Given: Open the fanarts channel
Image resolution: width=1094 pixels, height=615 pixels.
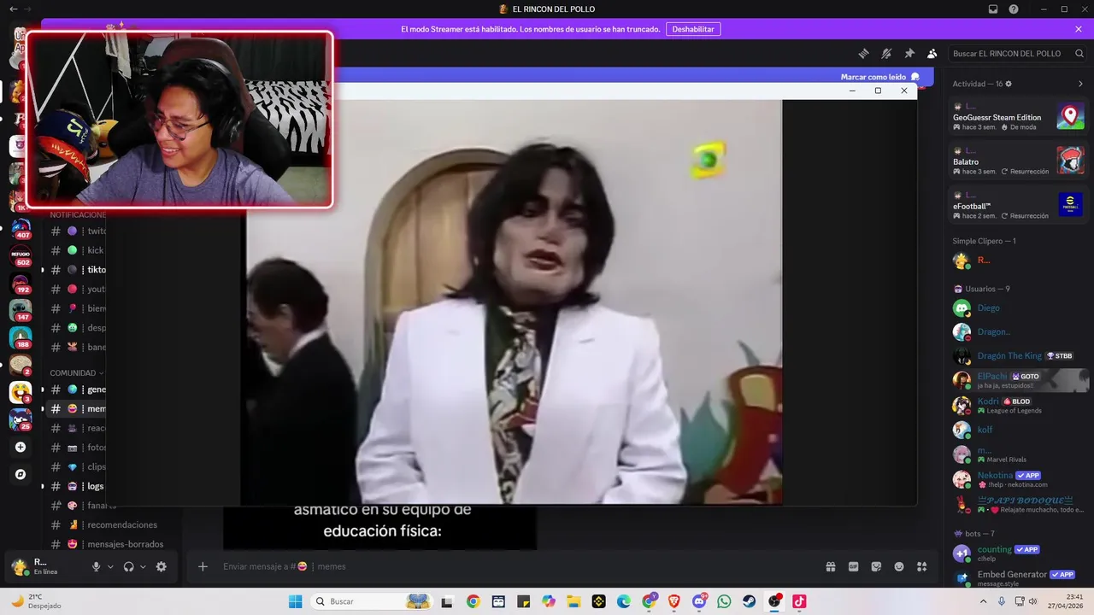Looking at the screenshot, I should [79, 506].
